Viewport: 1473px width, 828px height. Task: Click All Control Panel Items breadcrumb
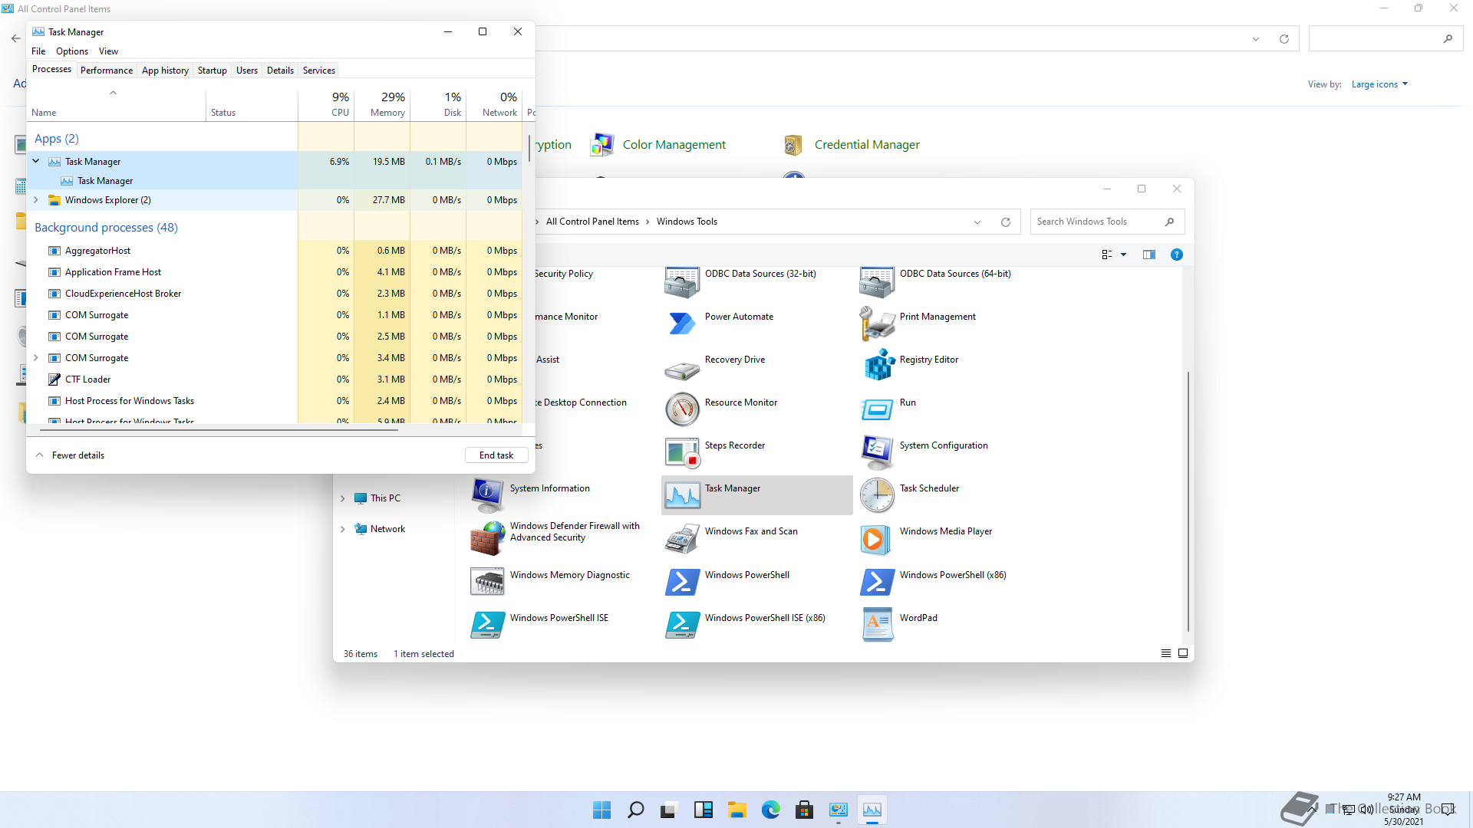tap(592, 222)
